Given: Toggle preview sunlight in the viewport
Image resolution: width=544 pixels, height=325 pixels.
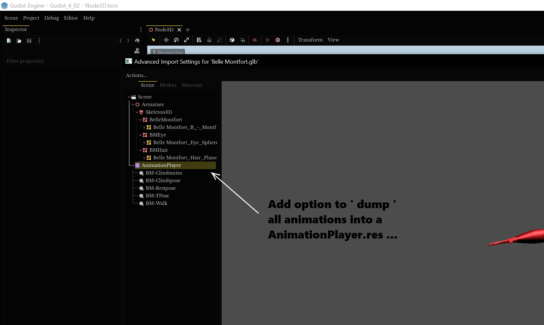Looking at the screenshot, I should click(268, 40).
